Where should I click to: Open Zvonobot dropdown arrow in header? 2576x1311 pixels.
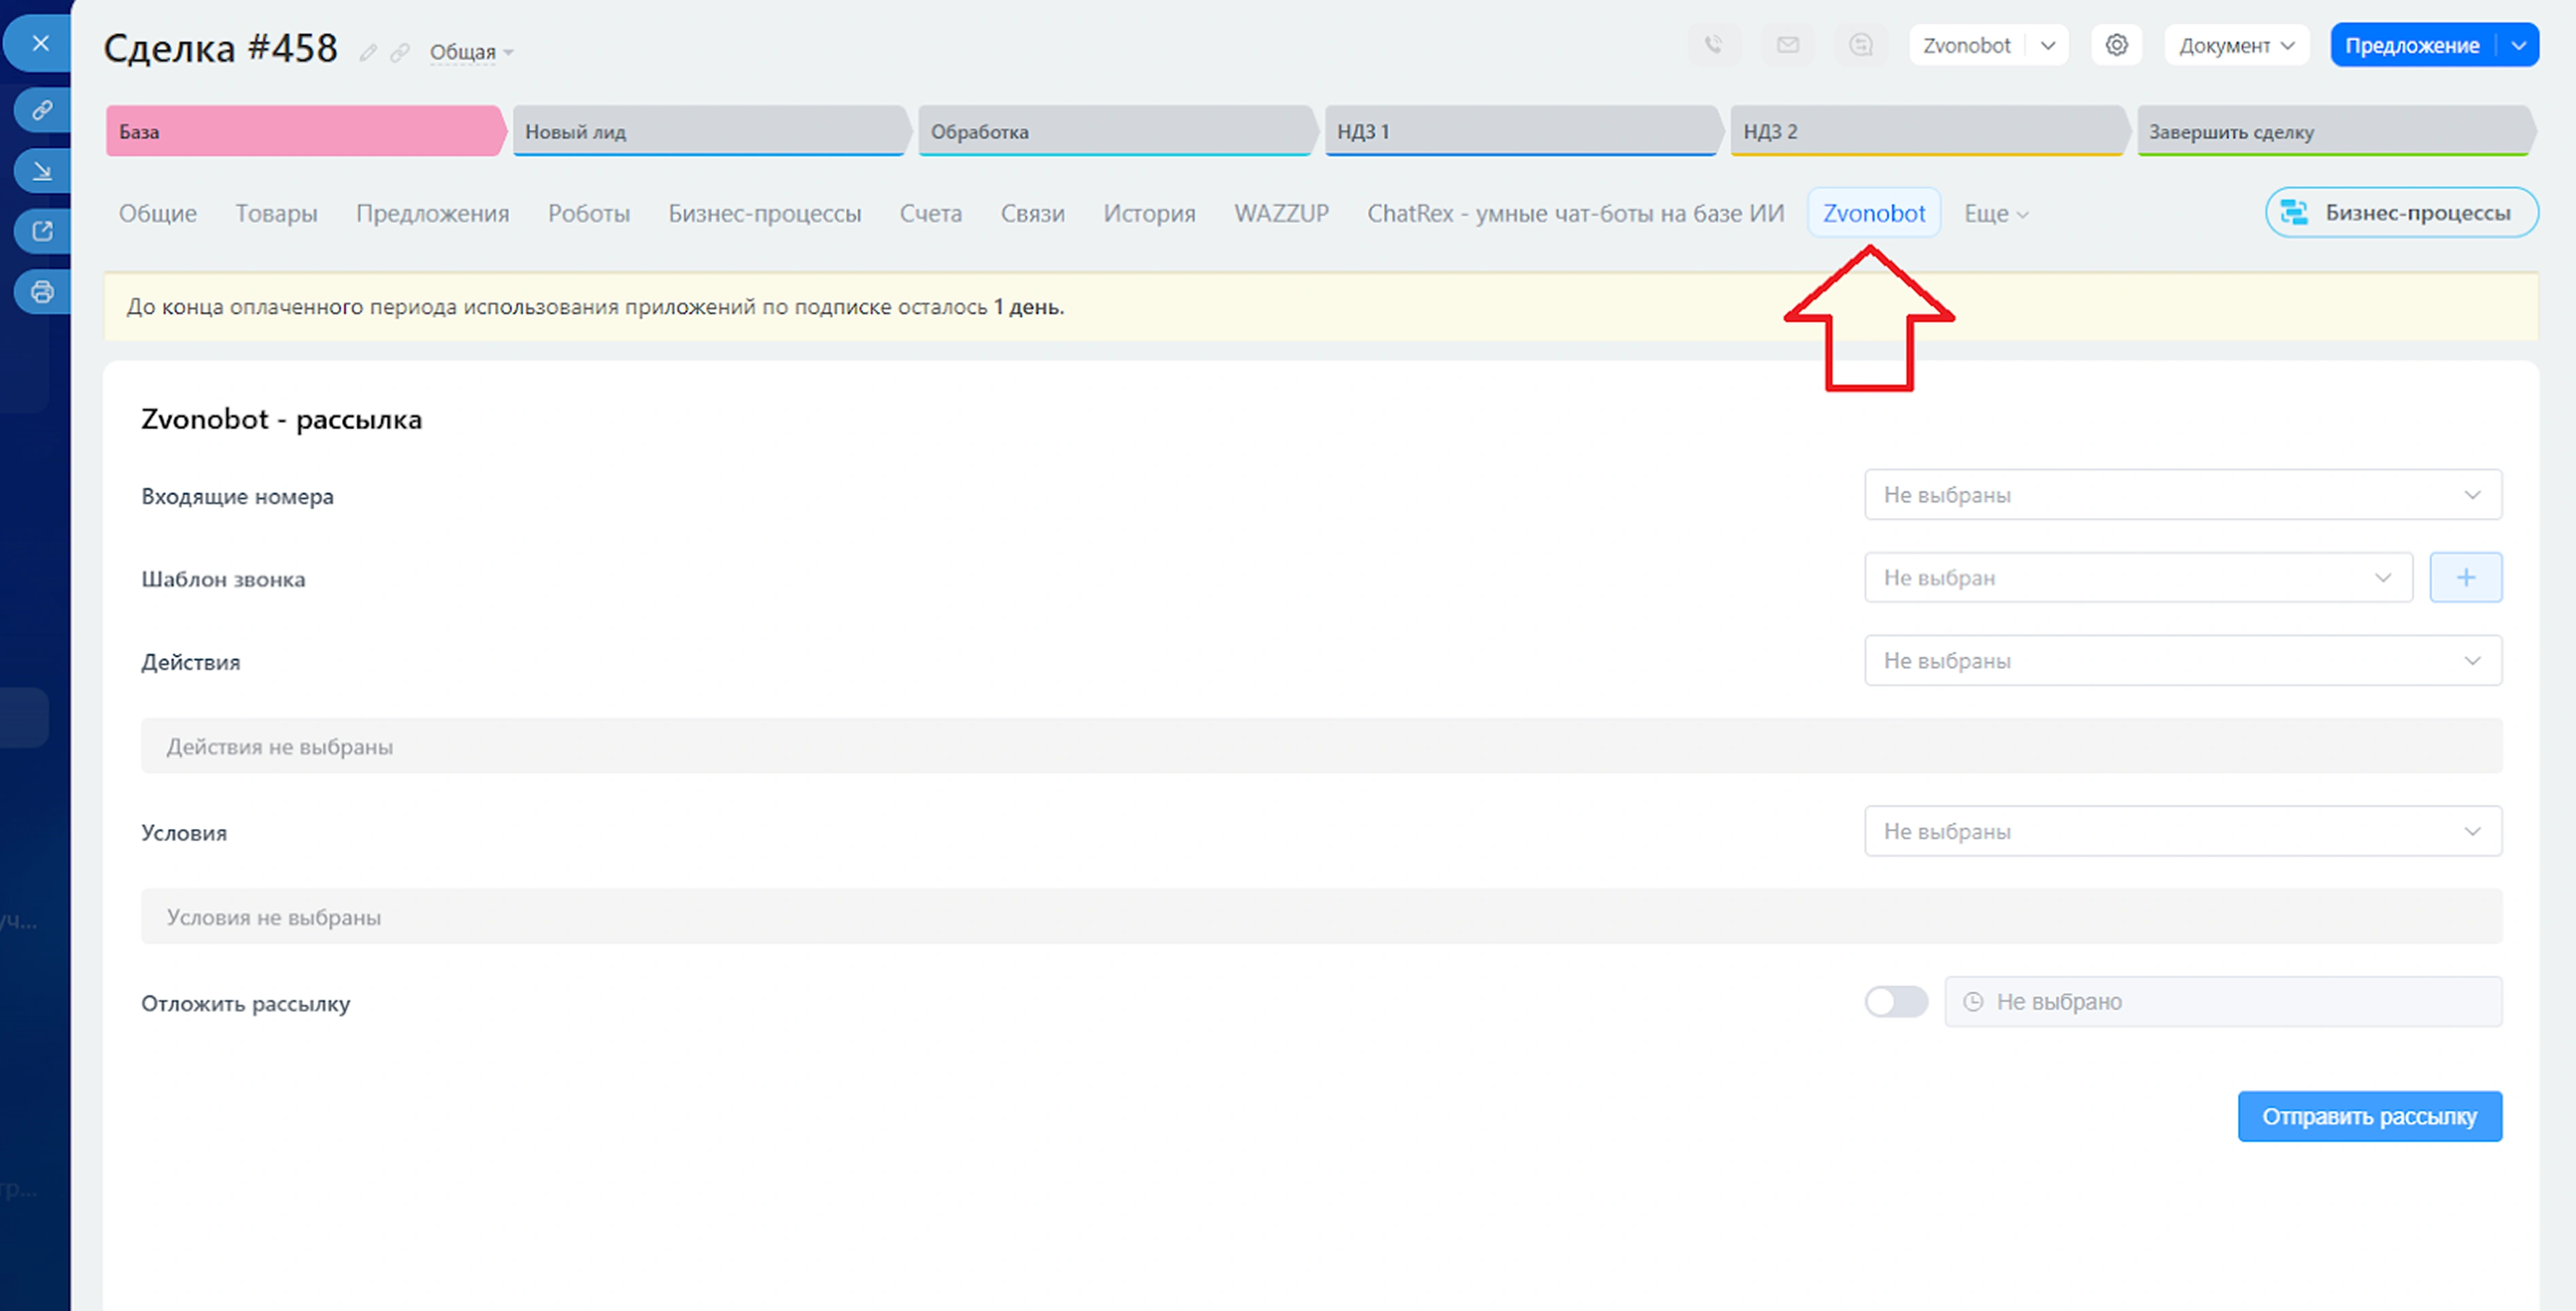[x=2048, y=45]
